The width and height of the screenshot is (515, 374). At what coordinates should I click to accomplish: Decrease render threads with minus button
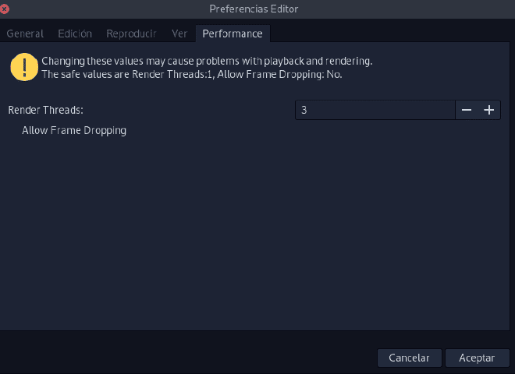point(467,110)
